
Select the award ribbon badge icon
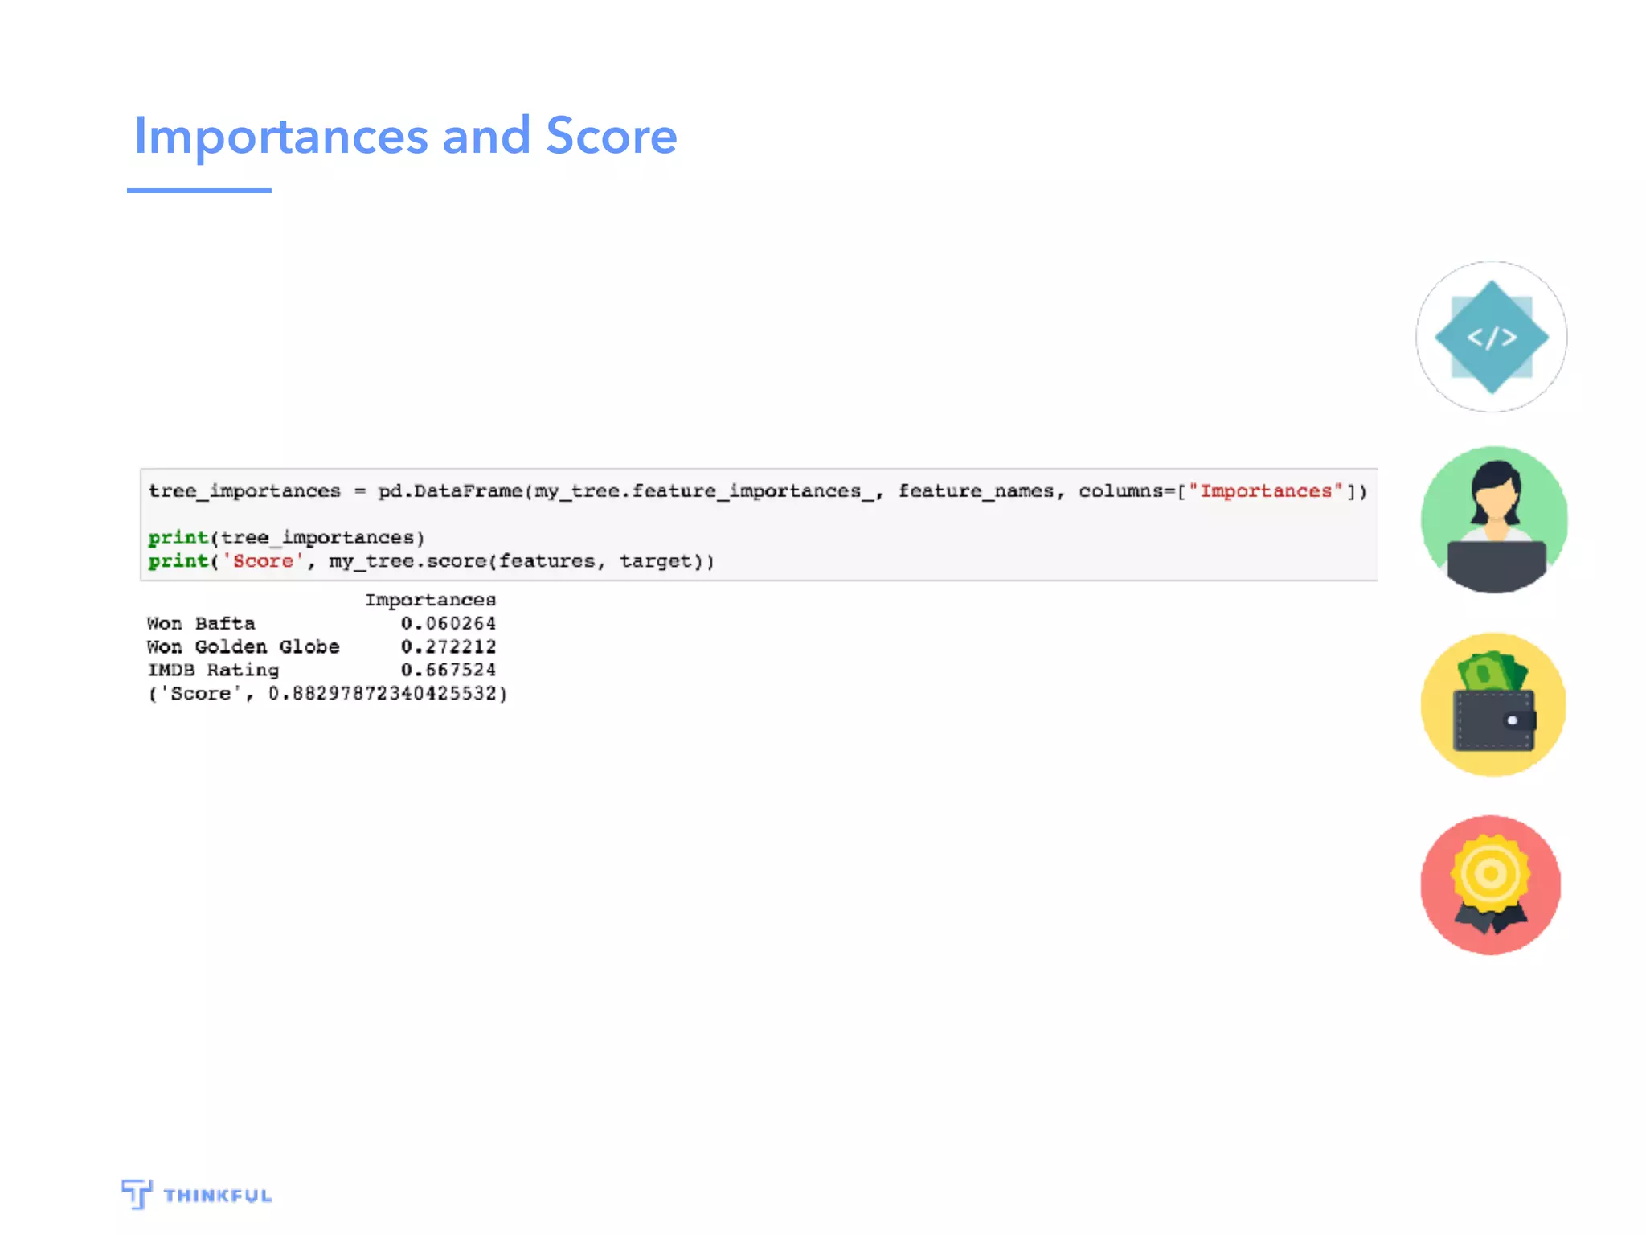[1491, 885]
